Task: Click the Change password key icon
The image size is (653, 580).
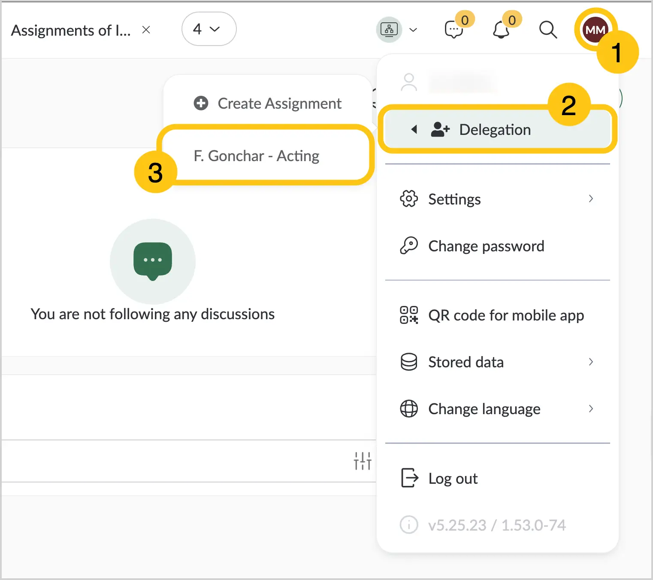Action: point(409,245)
